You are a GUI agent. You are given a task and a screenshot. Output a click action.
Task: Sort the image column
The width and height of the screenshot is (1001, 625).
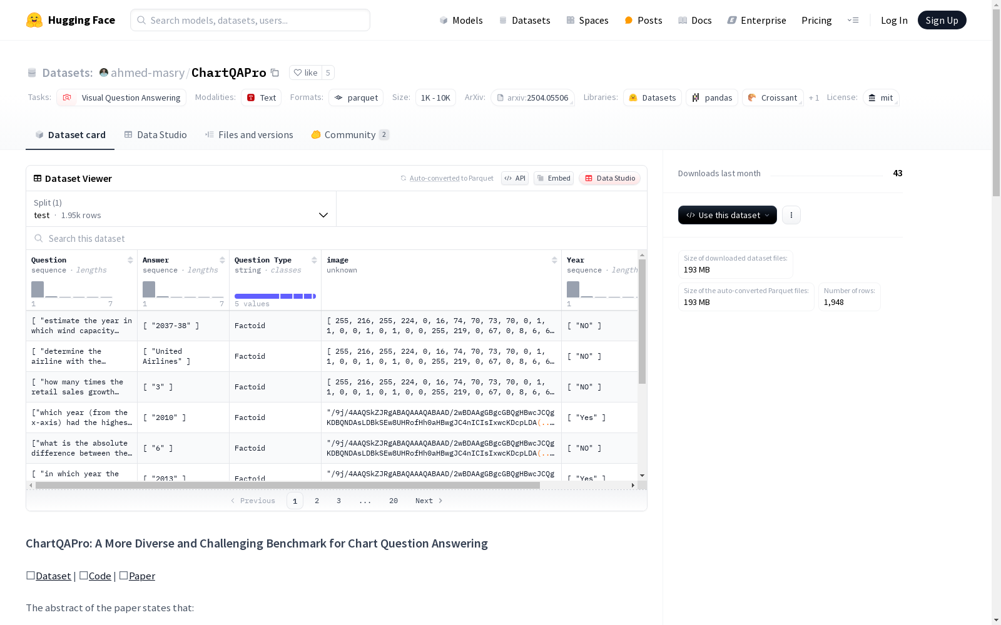coord(554,260)
